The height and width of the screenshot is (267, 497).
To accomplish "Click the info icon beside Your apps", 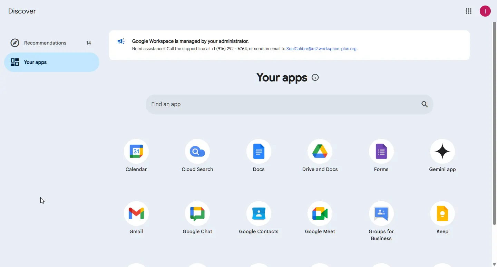I will tap(315, 77).
